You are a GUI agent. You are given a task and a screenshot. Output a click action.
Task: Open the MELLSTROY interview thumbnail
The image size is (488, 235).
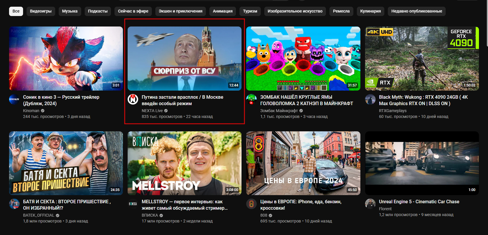185,163
